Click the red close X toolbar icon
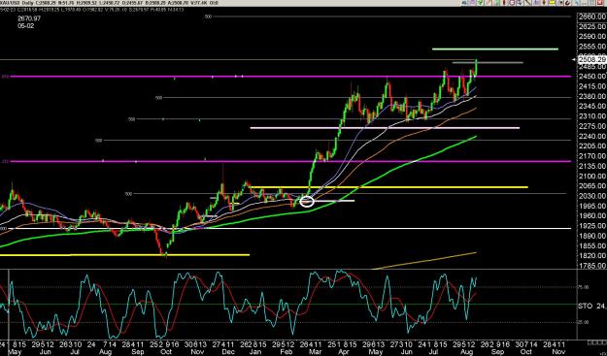The height and width of the screenshot is (356, 607). point(599,2)
